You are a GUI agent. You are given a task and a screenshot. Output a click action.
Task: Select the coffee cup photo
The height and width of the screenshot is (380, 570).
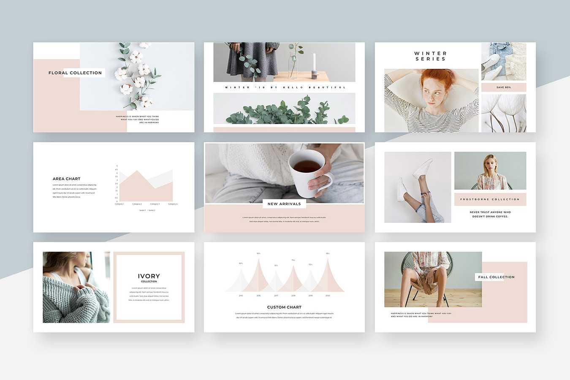coord(284,173)
